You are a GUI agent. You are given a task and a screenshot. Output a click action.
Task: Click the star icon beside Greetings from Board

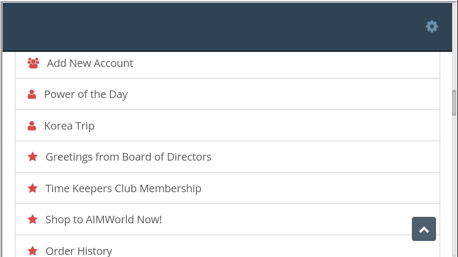[33, 157]
